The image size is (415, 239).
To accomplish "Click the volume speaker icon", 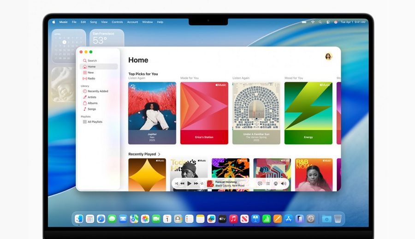I will pos(284,184).
